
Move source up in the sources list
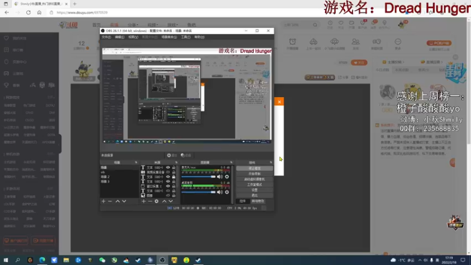[164, 201]
